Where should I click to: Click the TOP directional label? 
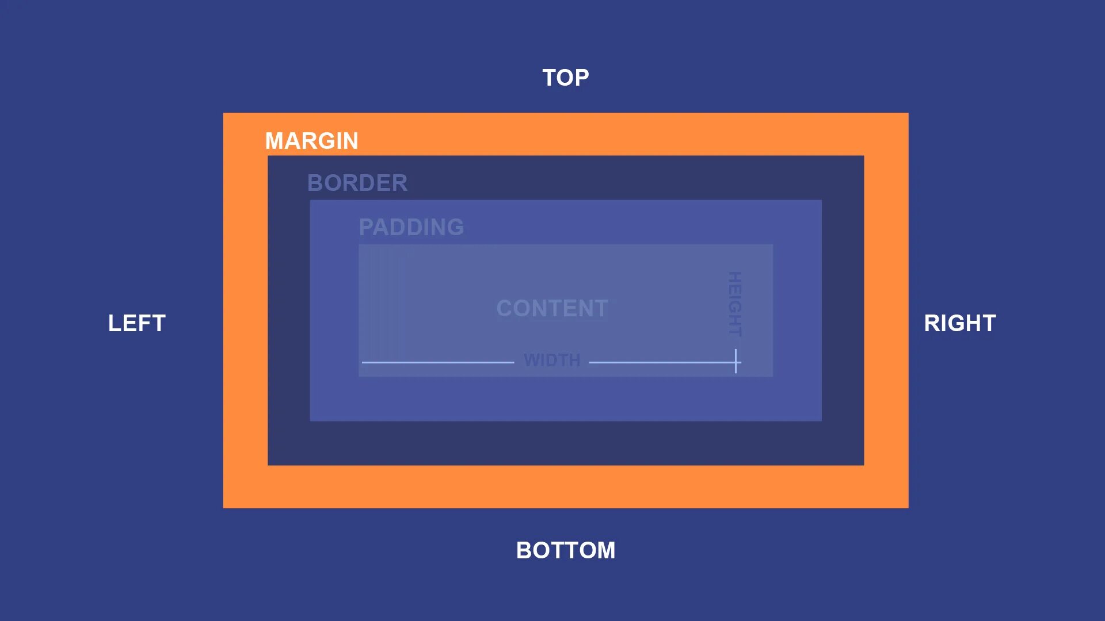(565, 76)
